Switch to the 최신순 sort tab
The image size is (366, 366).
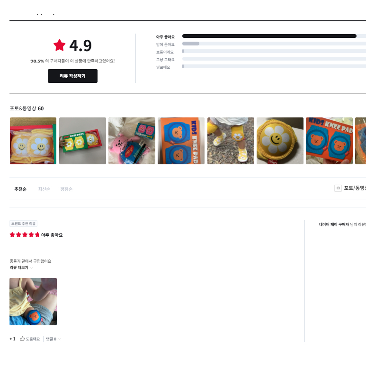coord(44,189)
